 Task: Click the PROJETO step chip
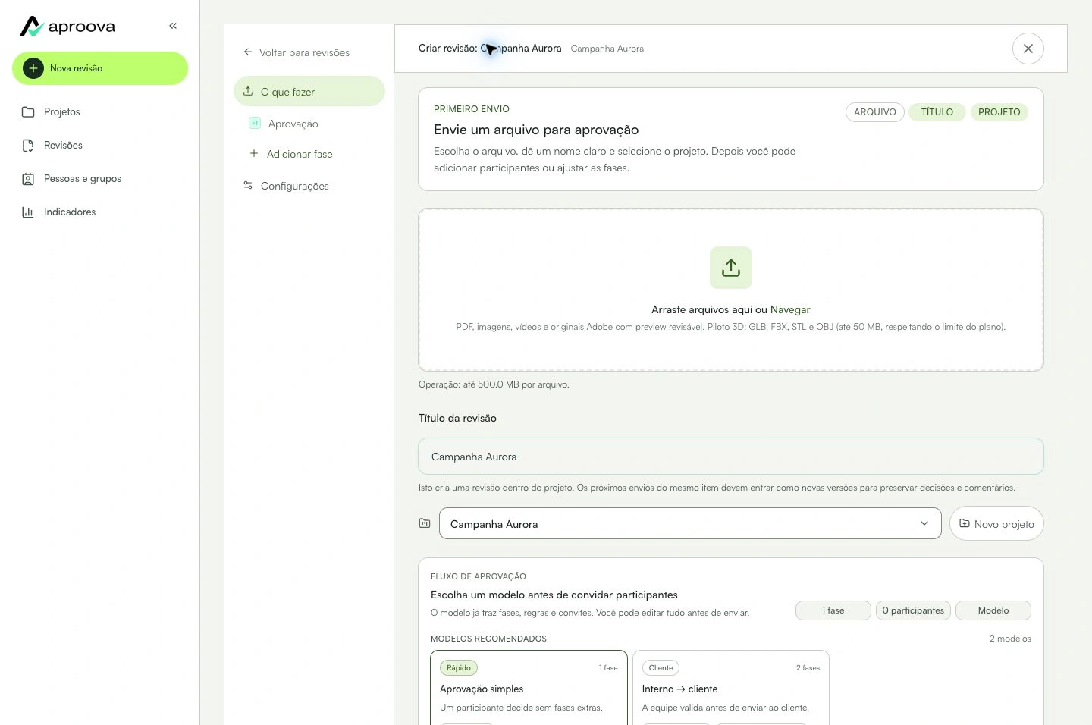point(999,112)
